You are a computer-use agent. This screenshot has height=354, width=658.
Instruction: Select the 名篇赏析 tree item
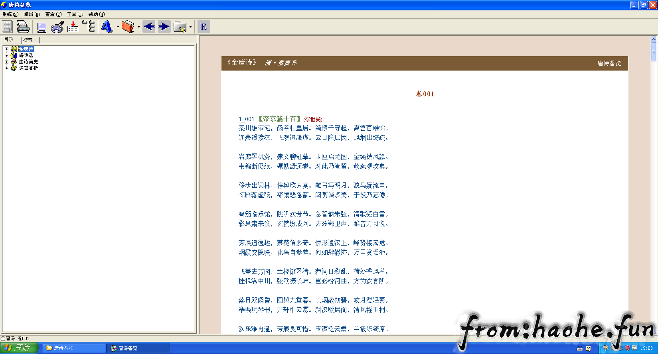[x=29, y=68]
